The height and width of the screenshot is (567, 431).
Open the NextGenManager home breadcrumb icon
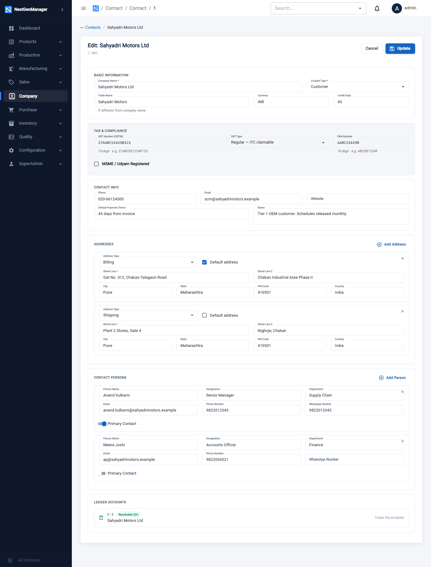tap(96, 8)
